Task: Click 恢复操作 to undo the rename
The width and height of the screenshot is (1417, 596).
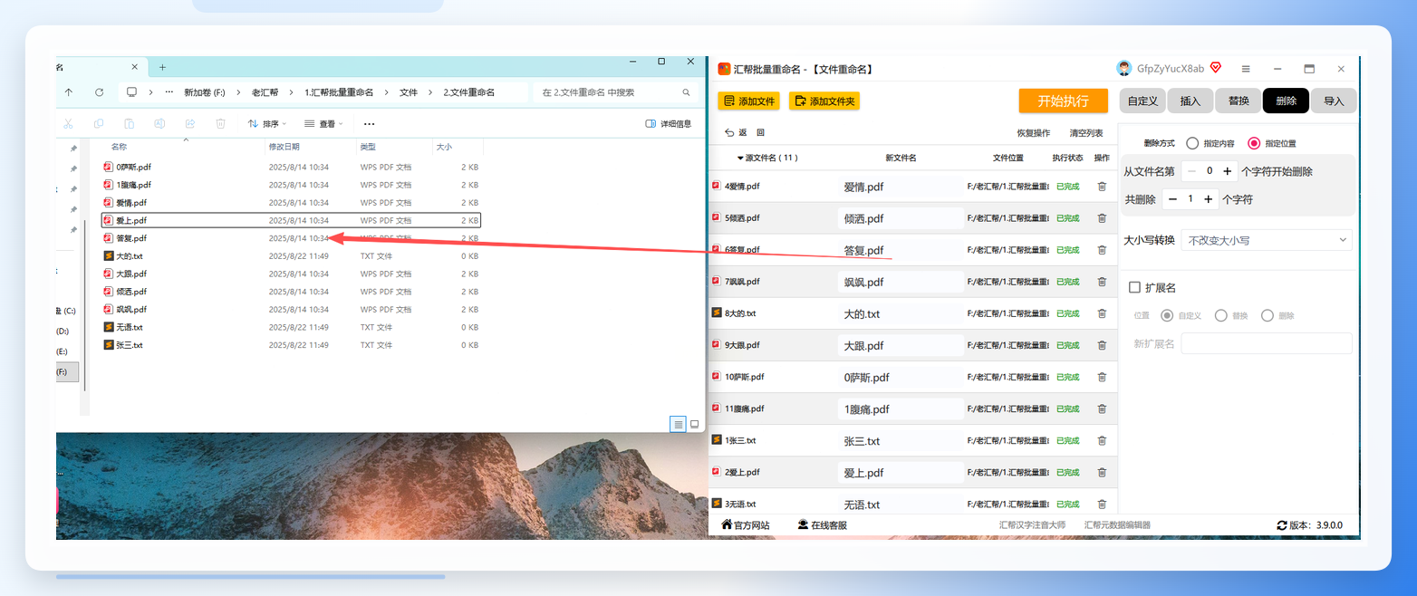Action: coord(1034,133)
